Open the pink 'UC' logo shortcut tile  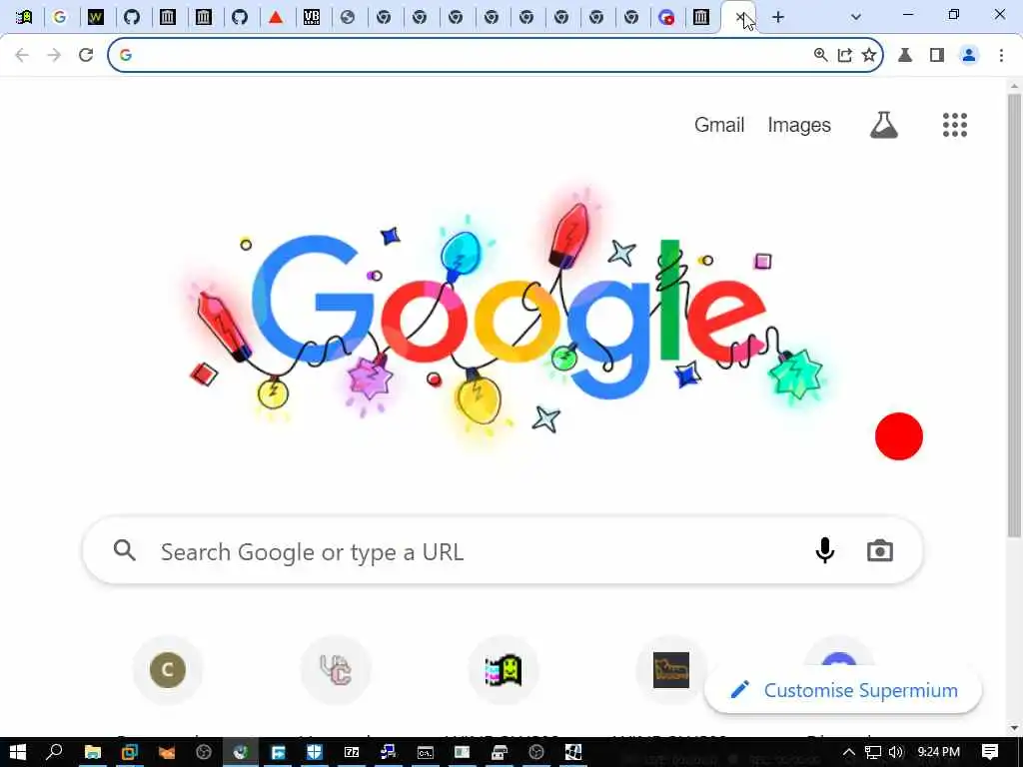pos(336,670)
